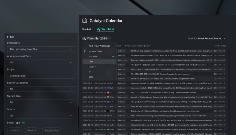Viewport: 236px width, 135px height.
Task: Collapse the My Watchlist 2024 dropdown
Action: (96, 39)
